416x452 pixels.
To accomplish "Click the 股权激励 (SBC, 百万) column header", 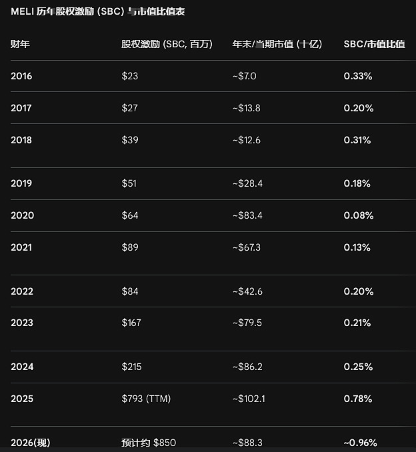I will coord(167,44).
